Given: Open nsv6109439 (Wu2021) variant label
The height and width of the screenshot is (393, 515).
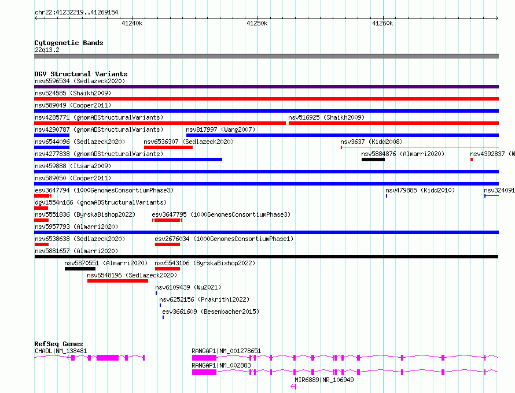Looking at the screenshot, I should pos(188,287).
